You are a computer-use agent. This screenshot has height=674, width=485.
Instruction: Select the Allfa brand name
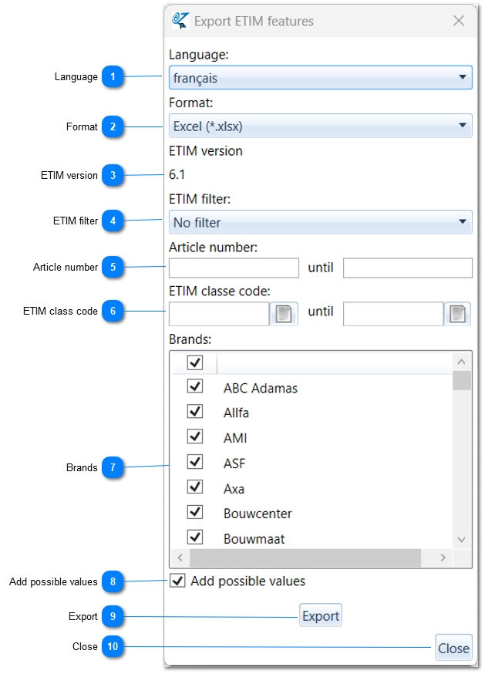click(x=236, y=413)
